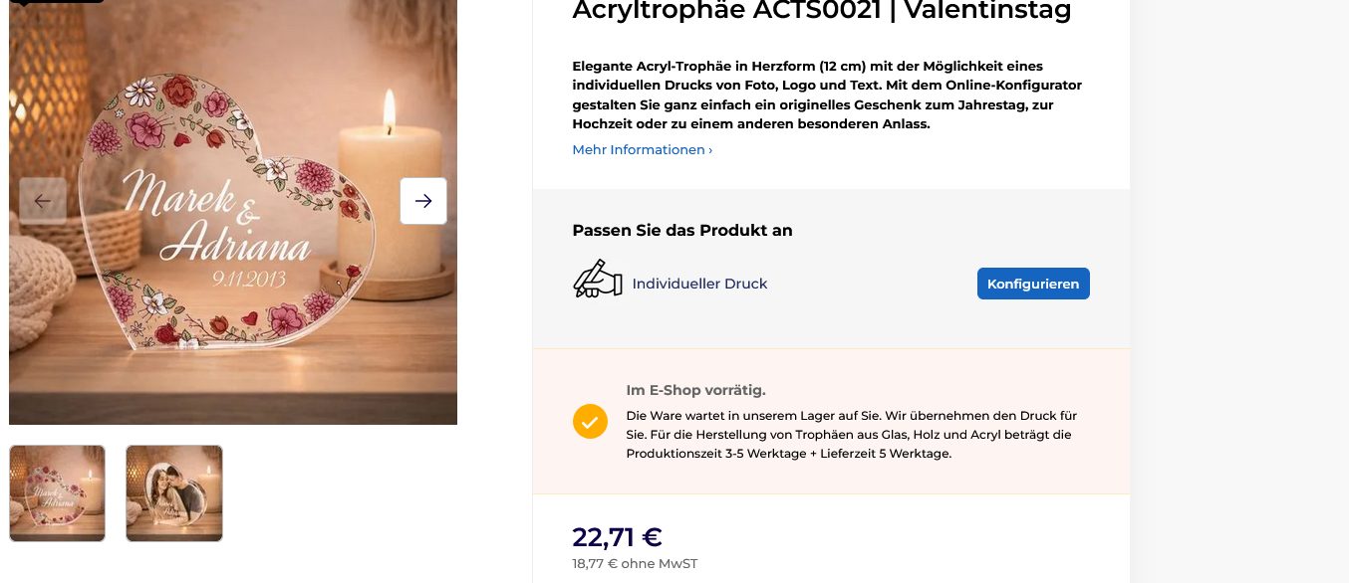
Task: Advance to the next product image
Action: coord(423,201)
